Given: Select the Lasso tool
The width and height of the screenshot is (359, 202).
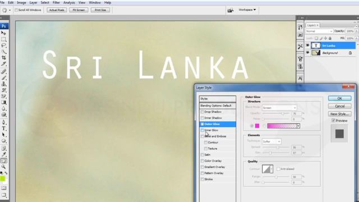Looking at the screenshot, I should point(3,45).
